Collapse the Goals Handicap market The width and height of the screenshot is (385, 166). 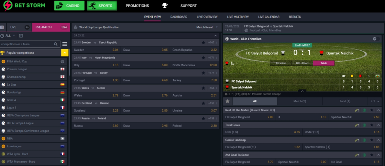[378, 140]
